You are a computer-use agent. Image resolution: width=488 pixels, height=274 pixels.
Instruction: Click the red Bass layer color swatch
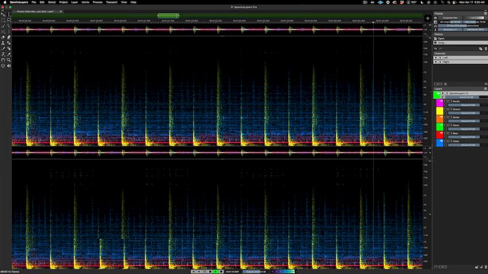click(x=439, y=135)
